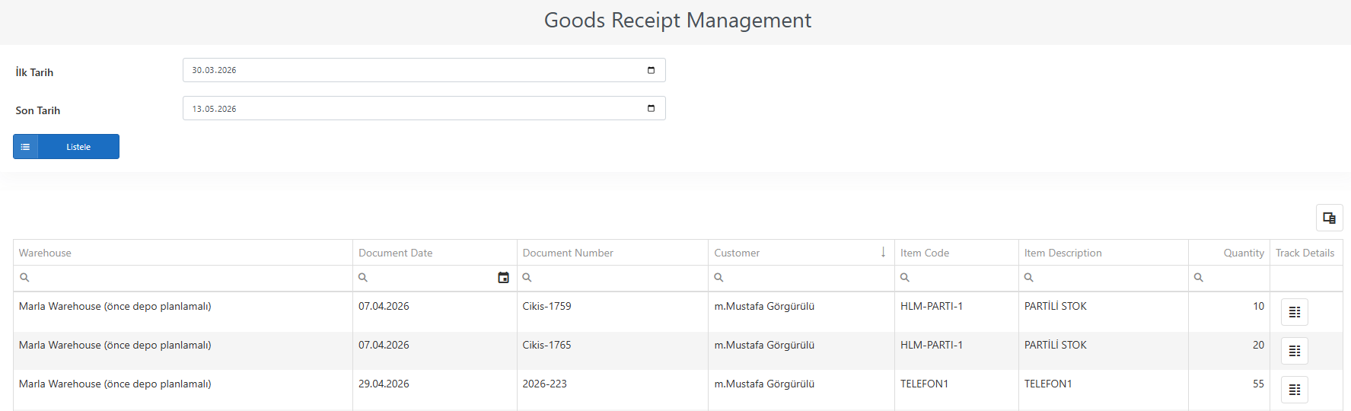This screenshot has height=411, width=1351.
Task: Open calendar picker for Son Tarih field
Action: 651,108
